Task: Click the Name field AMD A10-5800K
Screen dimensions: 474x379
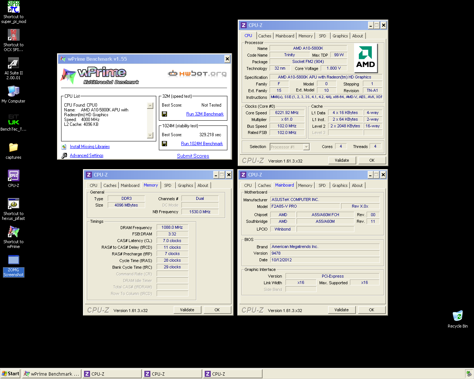Action: click(308, 48)
